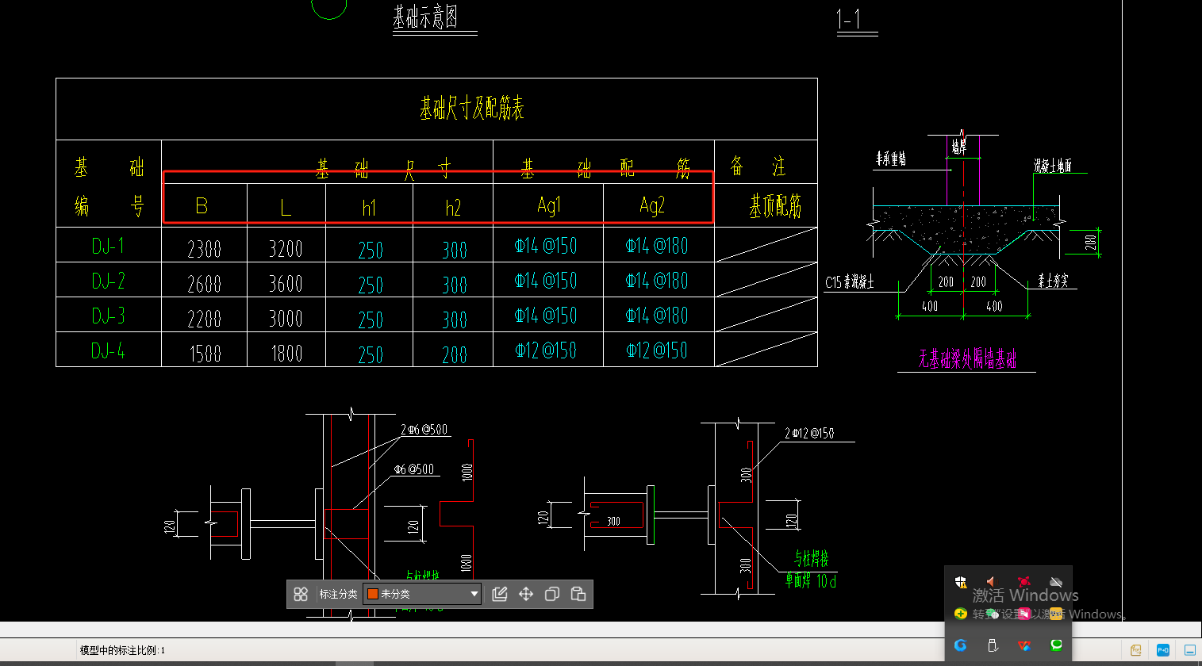Click the red flower-shaped tray icon

coord(1024,582)
